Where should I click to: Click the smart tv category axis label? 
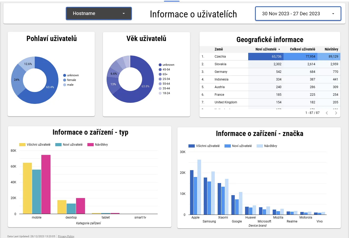140,217
